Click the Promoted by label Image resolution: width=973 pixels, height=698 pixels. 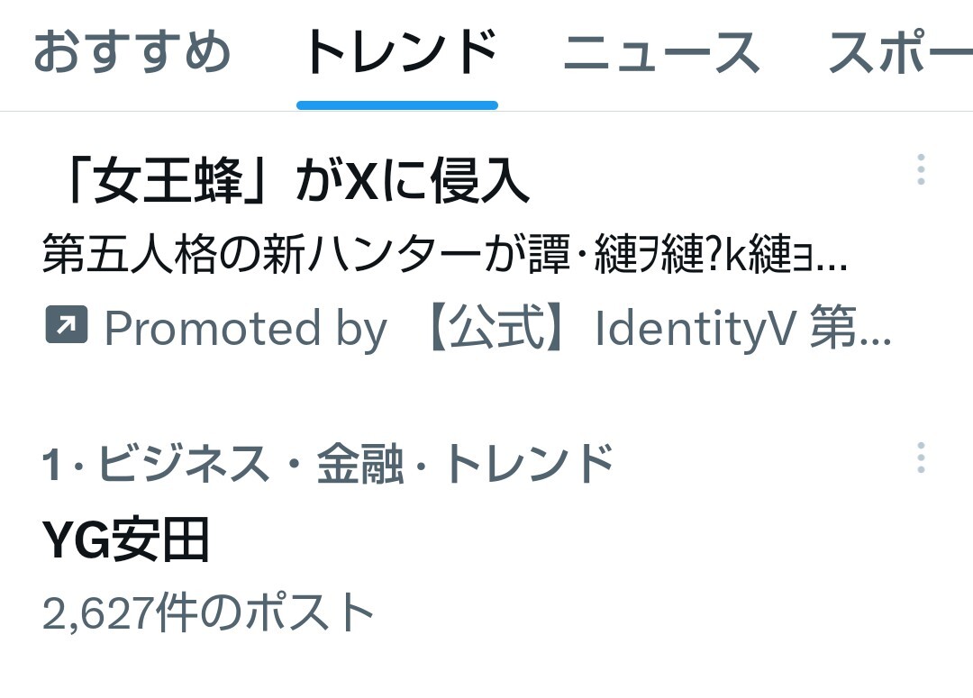[x=246, y=328]
